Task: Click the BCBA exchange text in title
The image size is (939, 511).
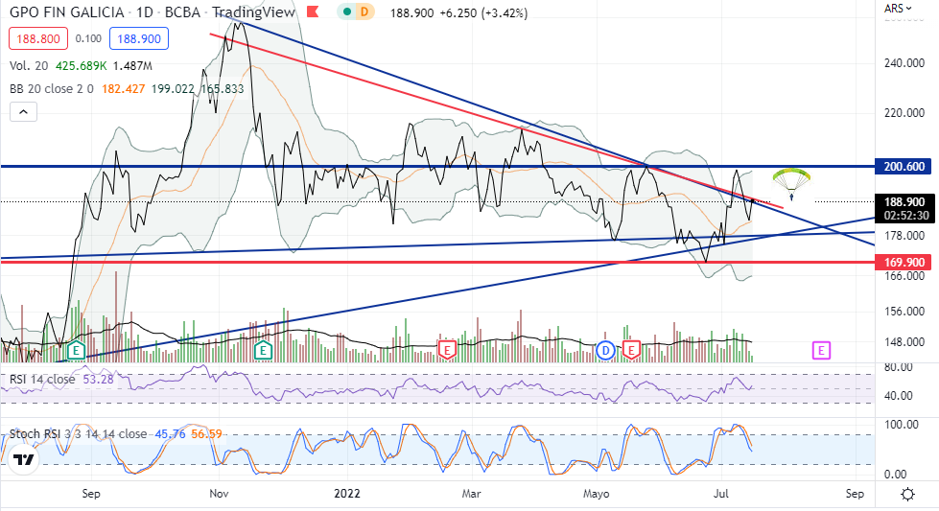Action: point(184,12)
